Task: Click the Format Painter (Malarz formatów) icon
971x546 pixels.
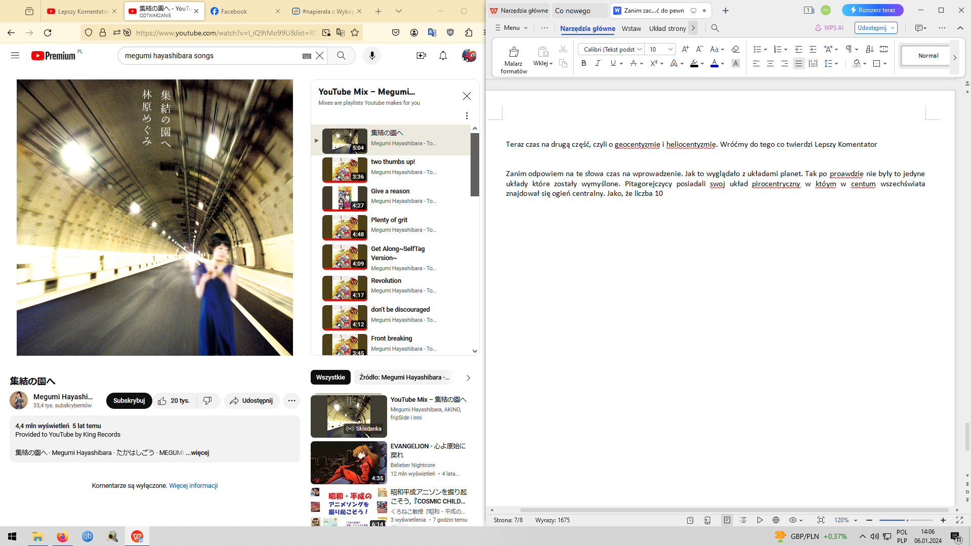Action: pyautogui.click(x=514, y=52)
